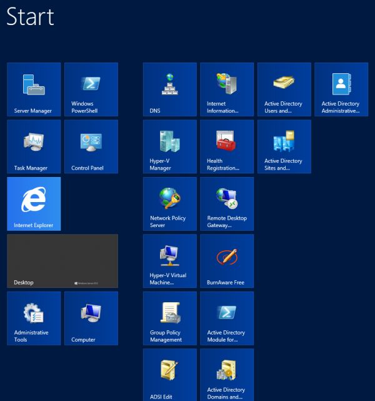This screenshot has width=375, height=401.
Task: Open the Control Panel tile
Action: 91,147
